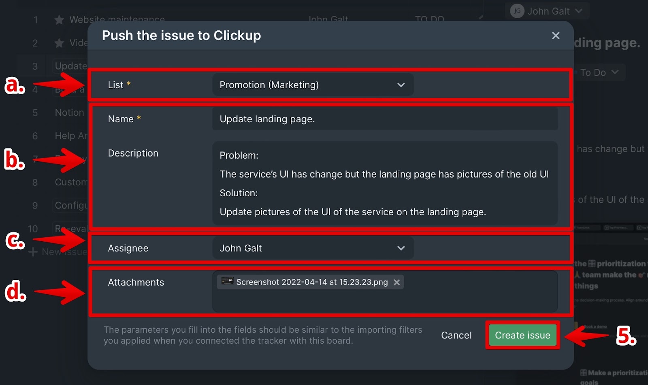Click into the Name field with Update landing page.
The image size is (648, 385).
coord(385,119)
